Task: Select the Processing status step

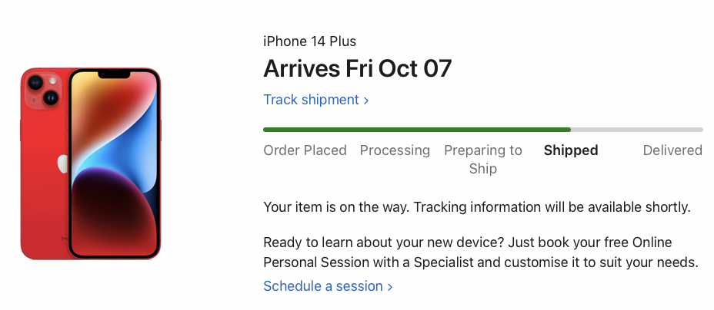Action: tap(395, 150)
